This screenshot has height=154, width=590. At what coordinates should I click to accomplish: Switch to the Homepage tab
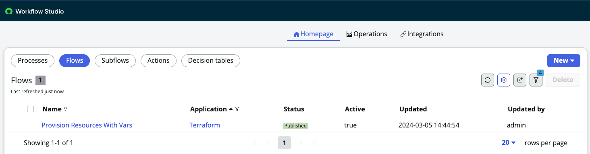pos(314,34)
